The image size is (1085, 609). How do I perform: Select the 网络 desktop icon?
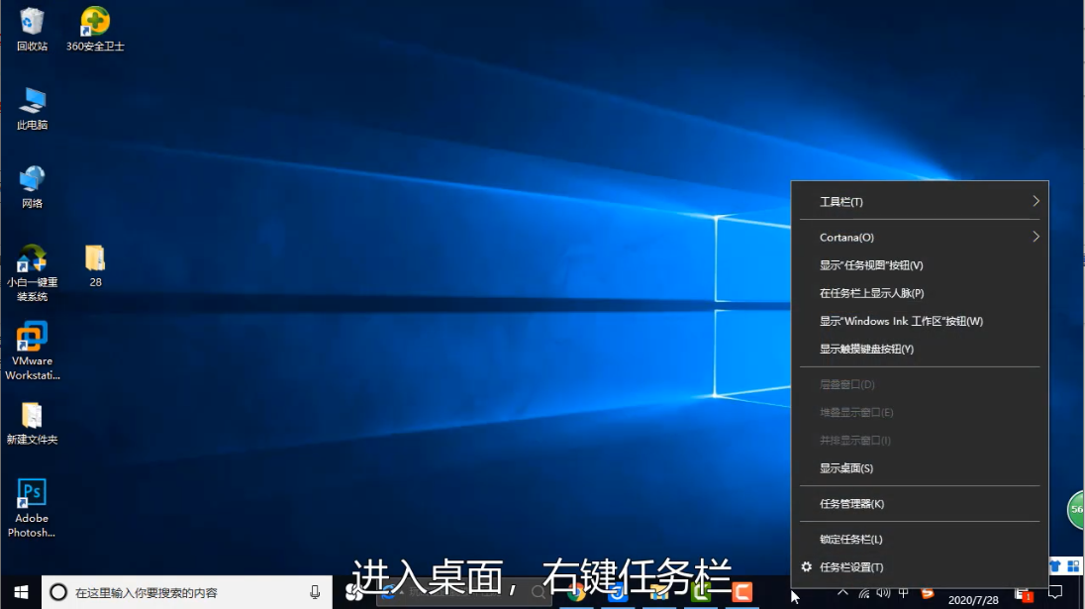click(32, 182)
